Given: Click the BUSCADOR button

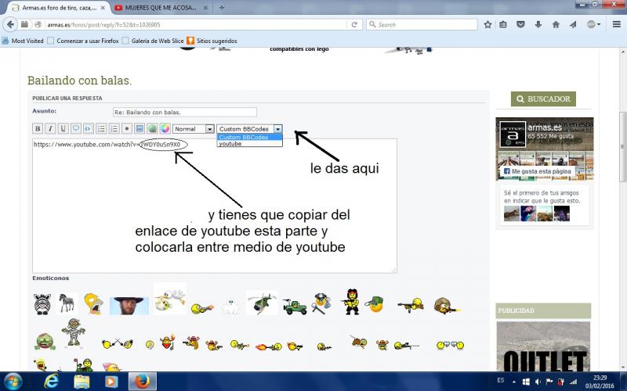Looking at the screenshot, I should click(x=543, y=99).
